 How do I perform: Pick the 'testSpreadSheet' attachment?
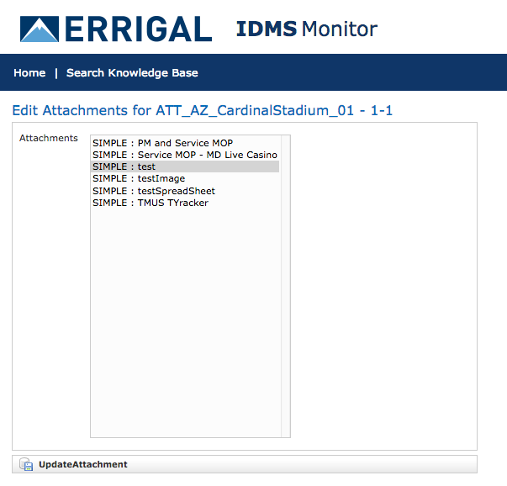pyautogui.click(x=154, y=191)
